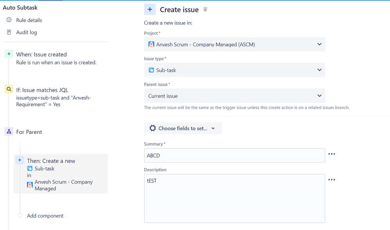Open the Project dropdown
The height and width of the screenshot is (230, 390).
[234, 44]
